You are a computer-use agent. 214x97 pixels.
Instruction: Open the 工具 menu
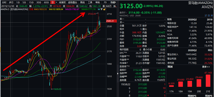(90, 2)
